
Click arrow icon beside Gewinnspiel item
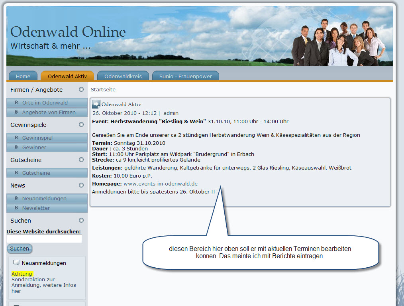point(17,138)
